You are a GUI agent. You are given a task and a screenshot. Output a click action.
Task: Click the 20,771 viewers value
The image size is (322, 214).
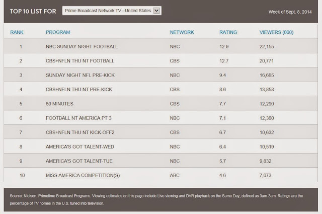point(267,61)
